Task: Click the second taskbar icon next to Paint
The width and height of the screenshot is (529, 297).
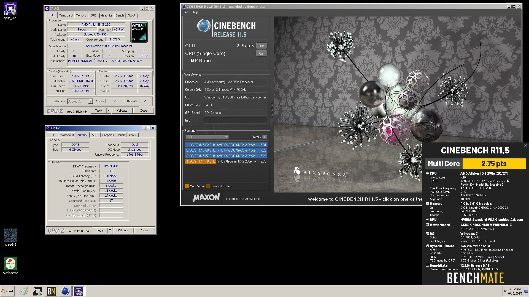Action: [38, 291]
